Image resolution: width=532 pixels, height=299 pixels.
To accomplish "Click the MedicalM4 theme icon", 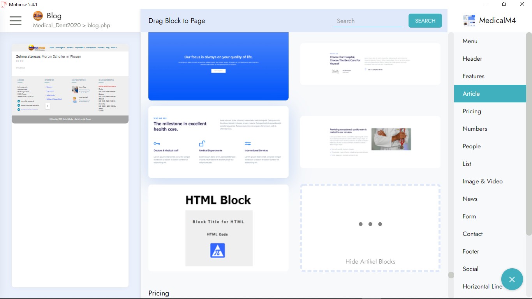I will pos(469,21).
